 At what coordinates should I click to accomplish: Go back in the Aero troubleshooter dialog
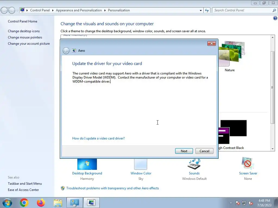click(x=66, y=51)
